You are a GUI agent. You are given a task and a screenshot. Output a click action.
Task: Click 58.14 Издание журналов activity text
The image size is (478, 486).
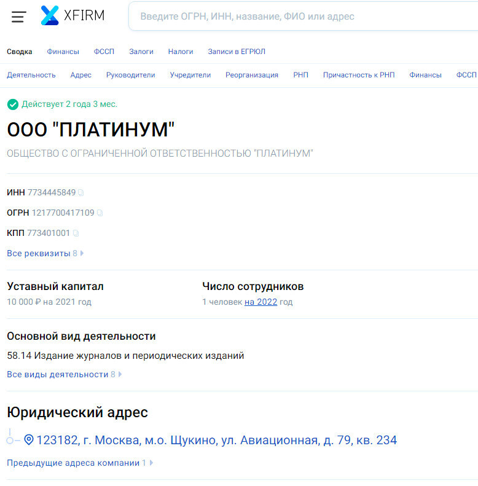(x=125, y=356)
